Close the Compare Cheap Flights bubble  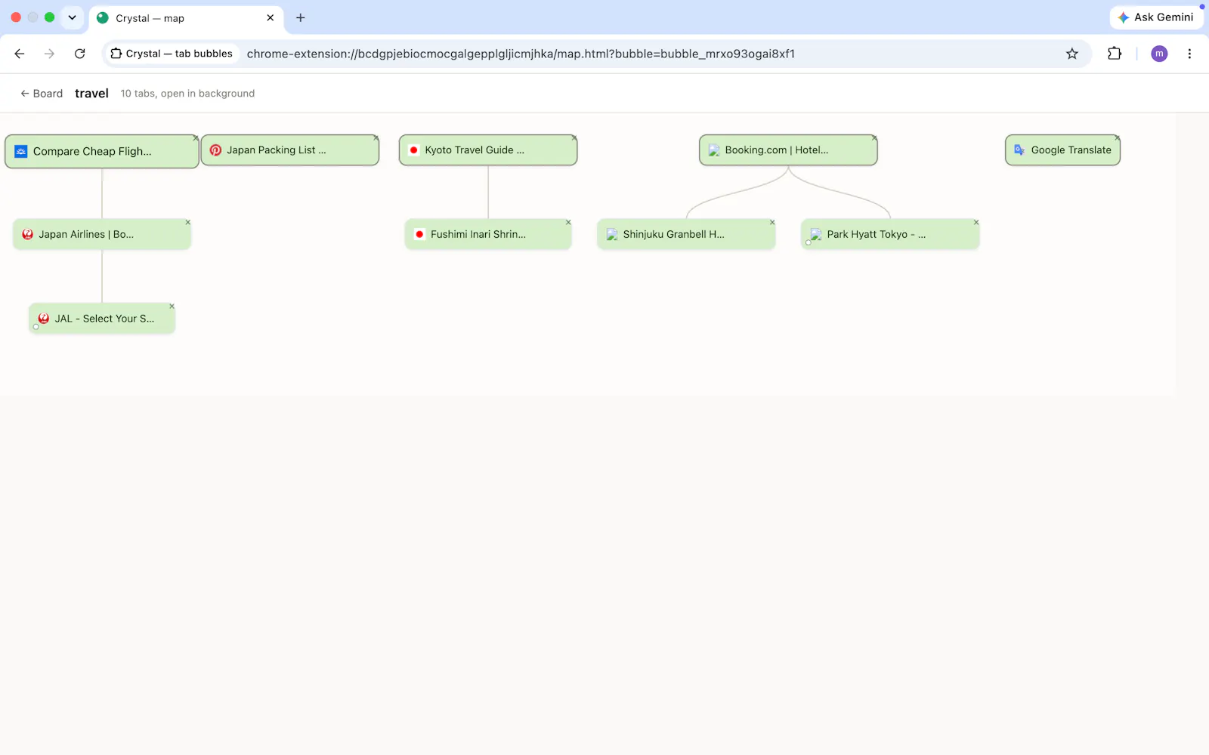[196, 138]
